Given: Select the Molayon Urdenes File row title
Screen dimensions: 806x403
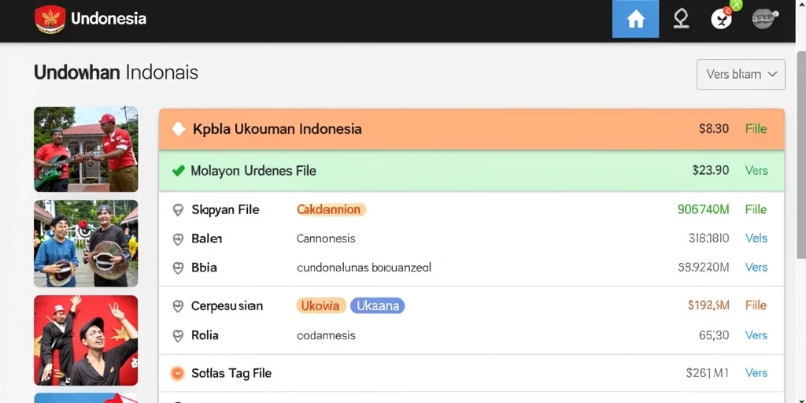Looking at the screenshot, I should point(253,171).
